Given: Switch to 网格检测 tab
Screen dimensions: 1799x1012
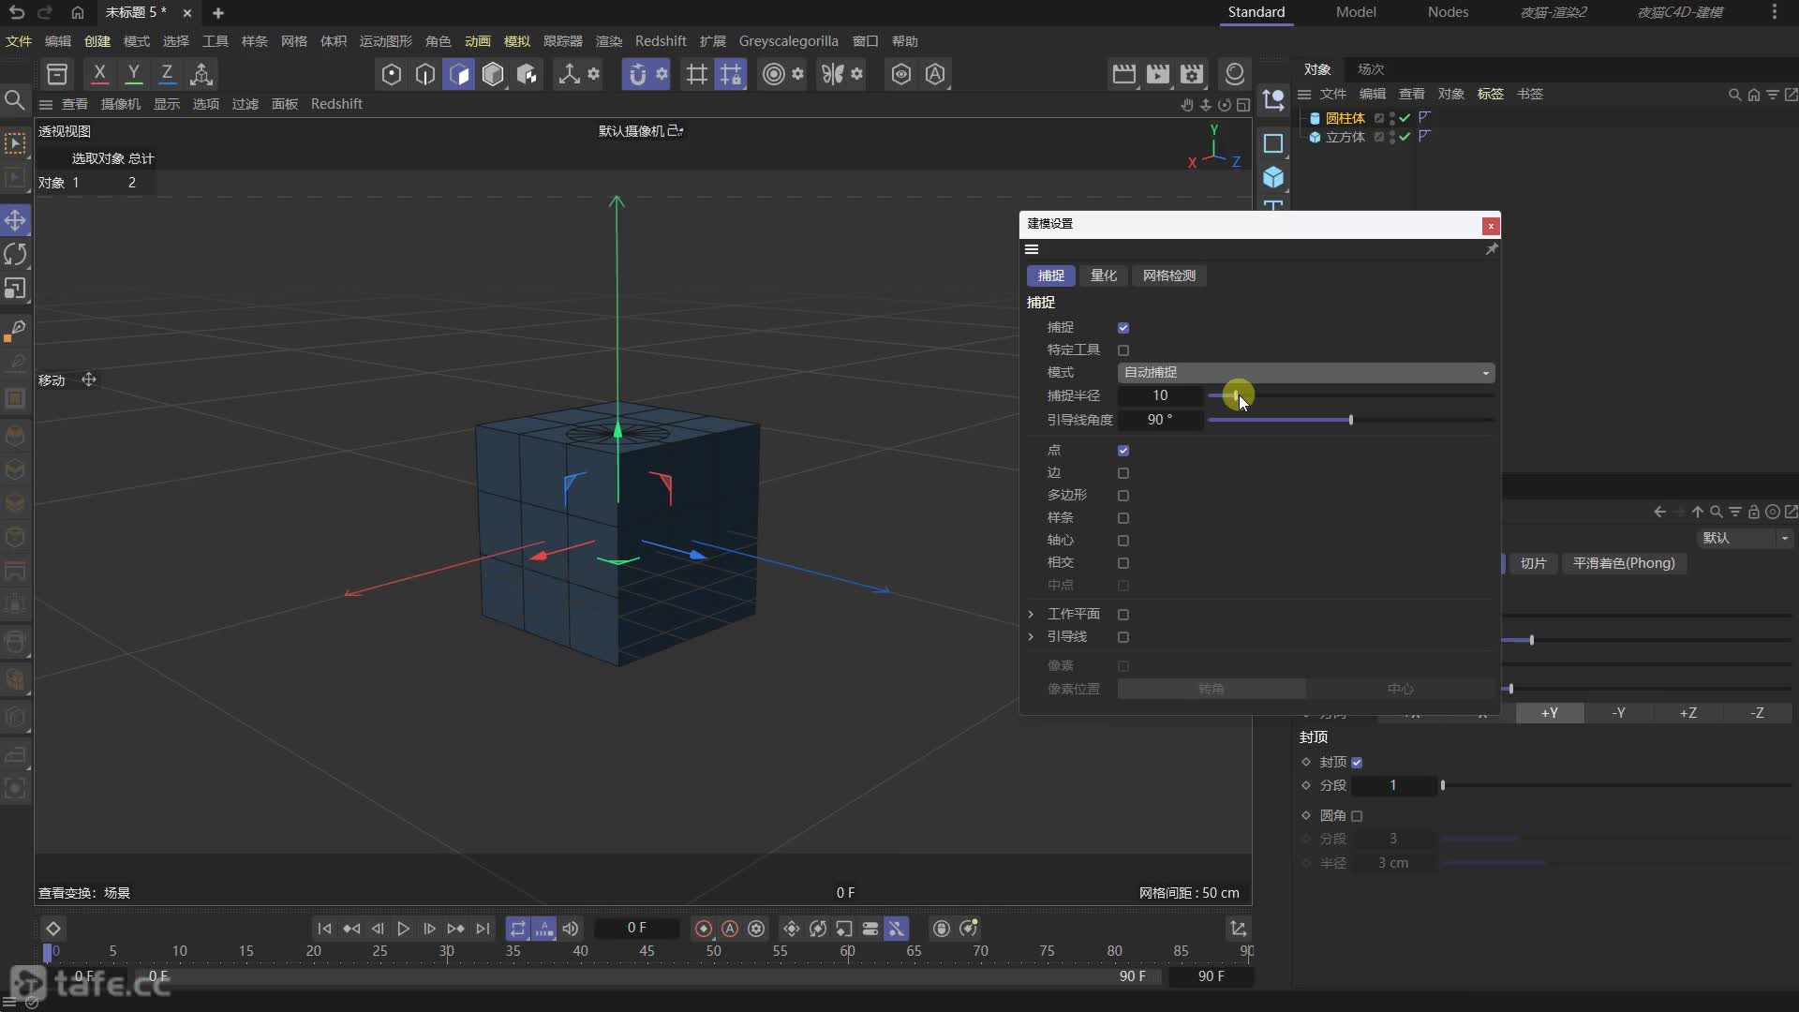Looking at the screenshot, I should point(1168,275).
